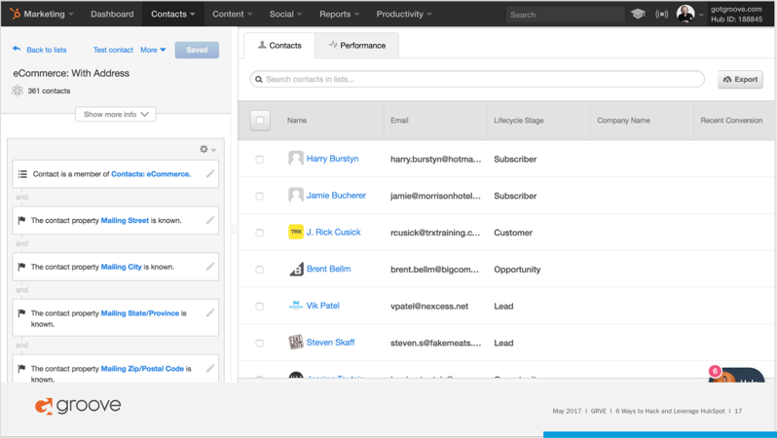Click the user profile avatar

coord(685,14)
